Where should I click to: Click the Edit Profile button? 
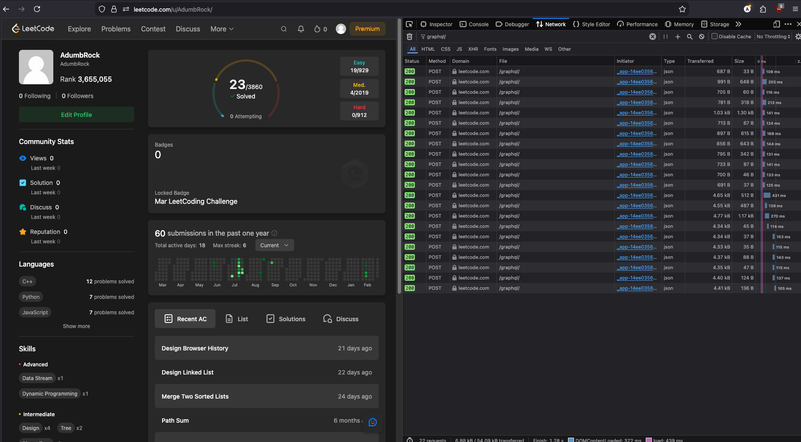77,114
